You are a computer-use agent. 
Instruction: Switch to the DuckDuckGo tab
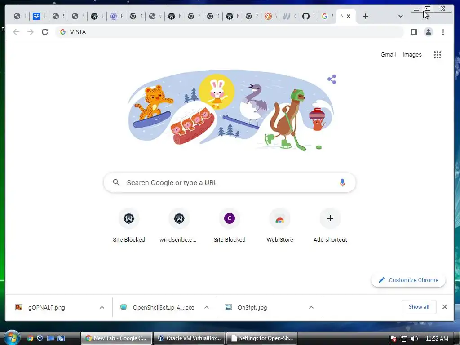tap(270, 16)
